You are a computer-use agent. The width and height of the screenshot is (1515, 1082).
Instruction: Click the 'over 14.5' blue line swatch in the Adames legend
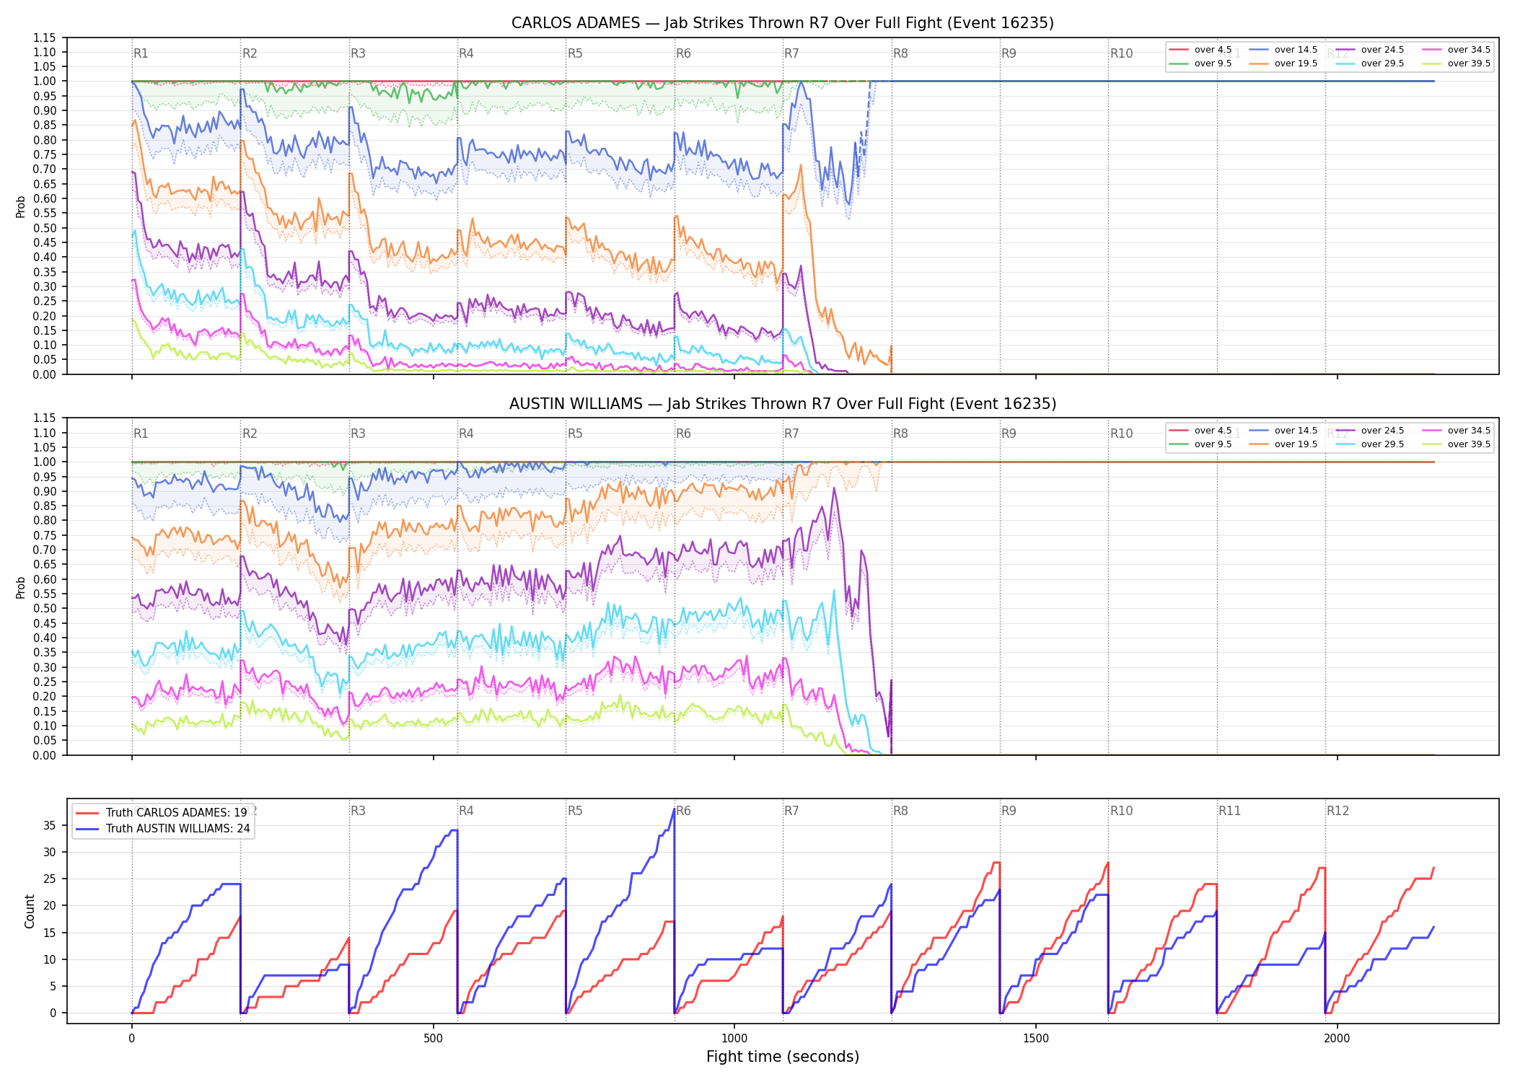pos(1259,50)
